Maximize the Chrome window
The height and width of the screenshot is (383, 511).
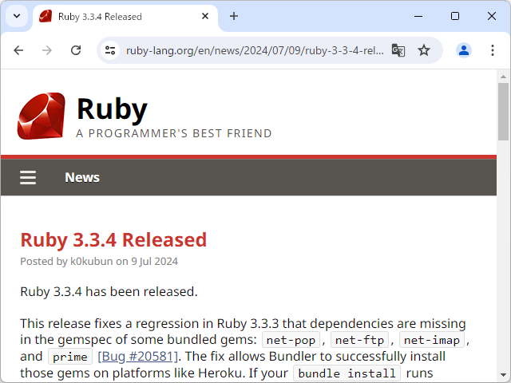(455, 16)
